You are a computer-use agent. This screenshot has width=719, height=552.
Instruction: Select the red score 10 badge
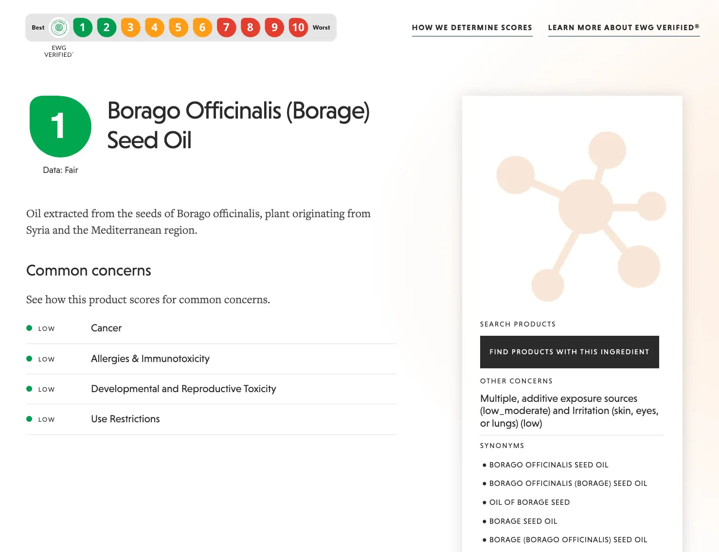click(298, 28)
